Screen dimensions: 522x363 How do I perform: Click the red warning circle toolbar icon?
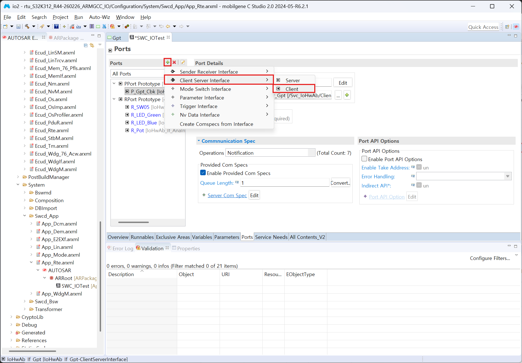tap(112, 26)
